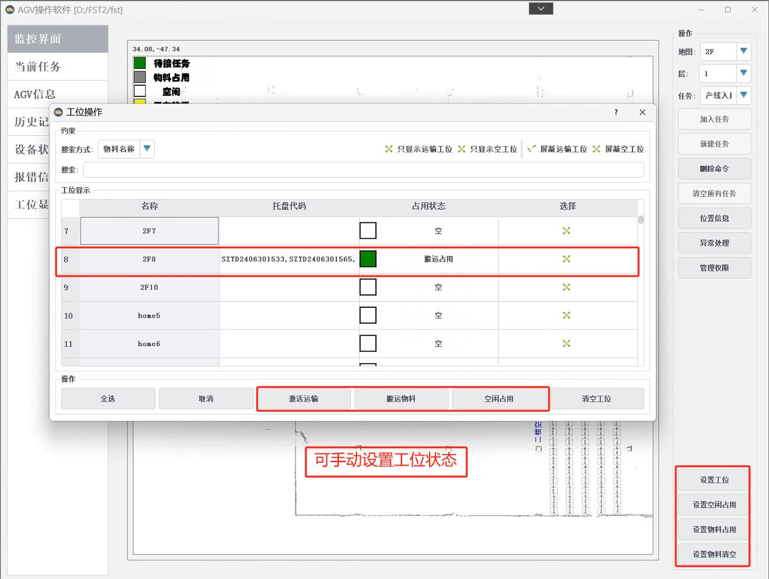The image size is (769, 579).
Task: Click 清空工位 button
Action: 597,399
